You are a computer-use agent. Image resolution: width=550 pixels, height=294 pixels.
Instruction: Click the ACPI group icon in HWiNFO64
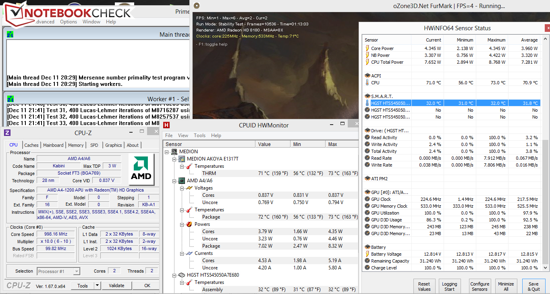tap(367, 76)
